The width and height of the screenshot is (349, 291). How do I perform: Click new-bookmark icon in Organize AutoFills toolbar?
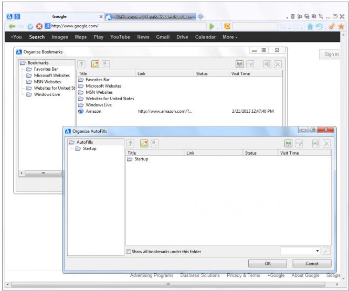click(x=155, y=143)
